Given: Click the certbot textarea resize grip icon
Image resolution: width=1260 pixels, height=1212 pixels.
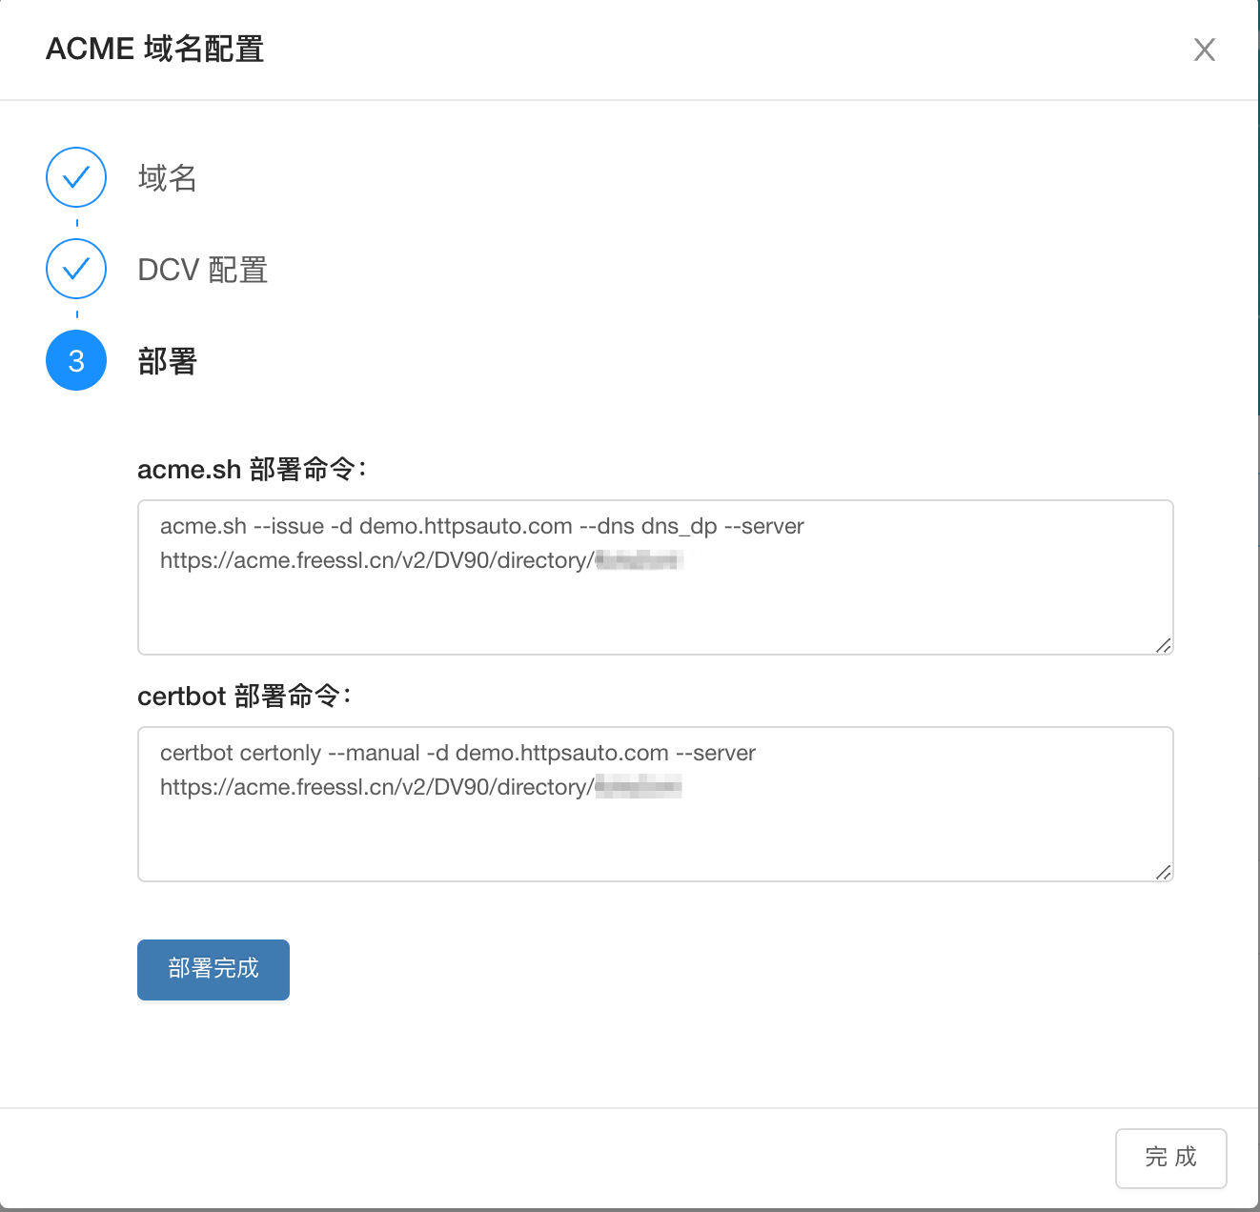Looking at the screenshot, I should (1163, 873).
